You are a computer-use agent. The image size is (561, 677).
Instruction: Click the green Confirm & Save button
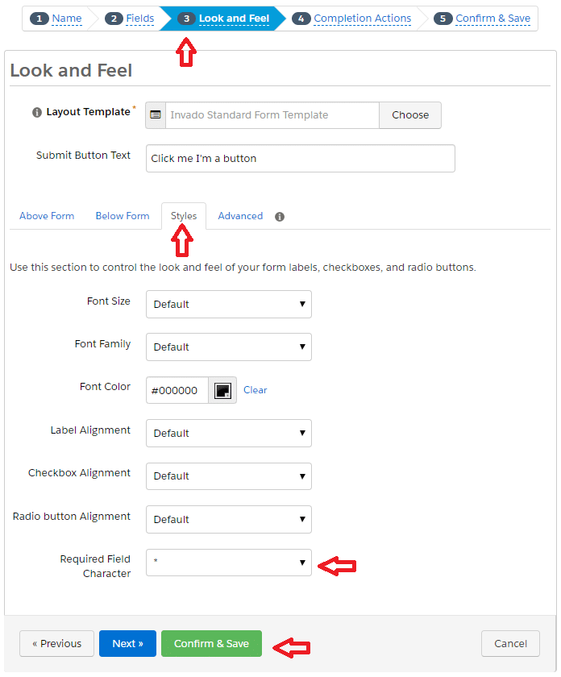pos(211,643)
